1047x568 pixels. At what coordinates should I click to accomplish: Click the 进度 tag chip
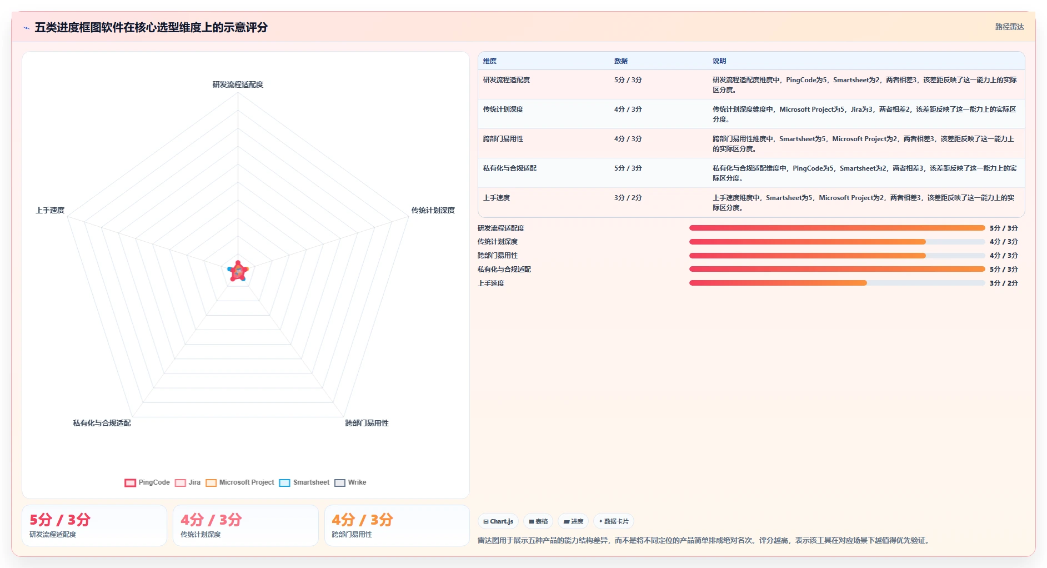[573, 521]
